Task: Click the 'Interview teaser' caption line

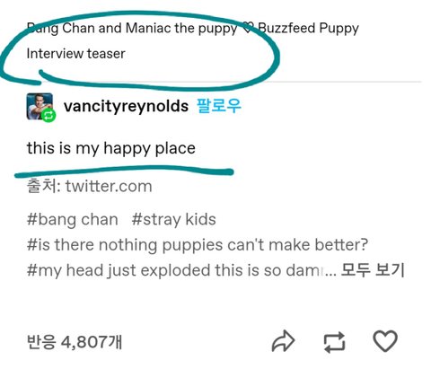Action: (75, 54)
